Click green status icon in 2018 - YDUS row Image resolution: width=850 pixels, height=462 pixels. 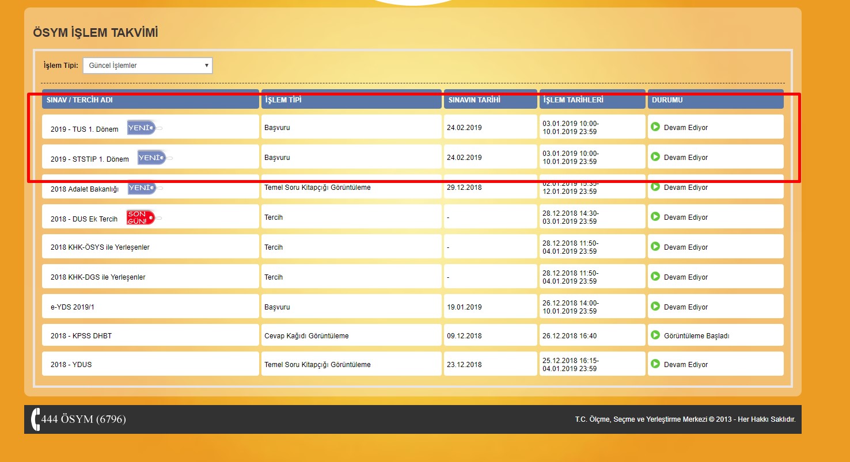coord(655,364)
